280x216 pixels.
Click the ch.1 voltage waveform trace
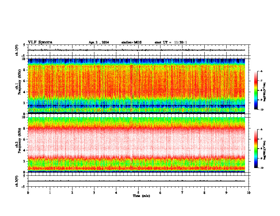pyautogui.click(x=136, y=50)
